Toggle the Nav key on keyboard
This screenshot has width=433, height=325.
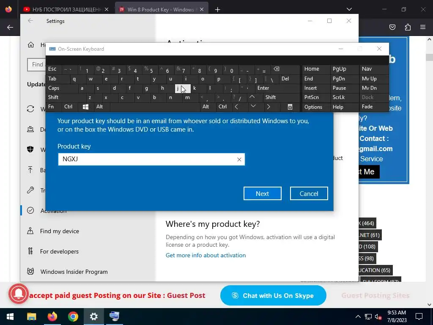click(374, 69)
